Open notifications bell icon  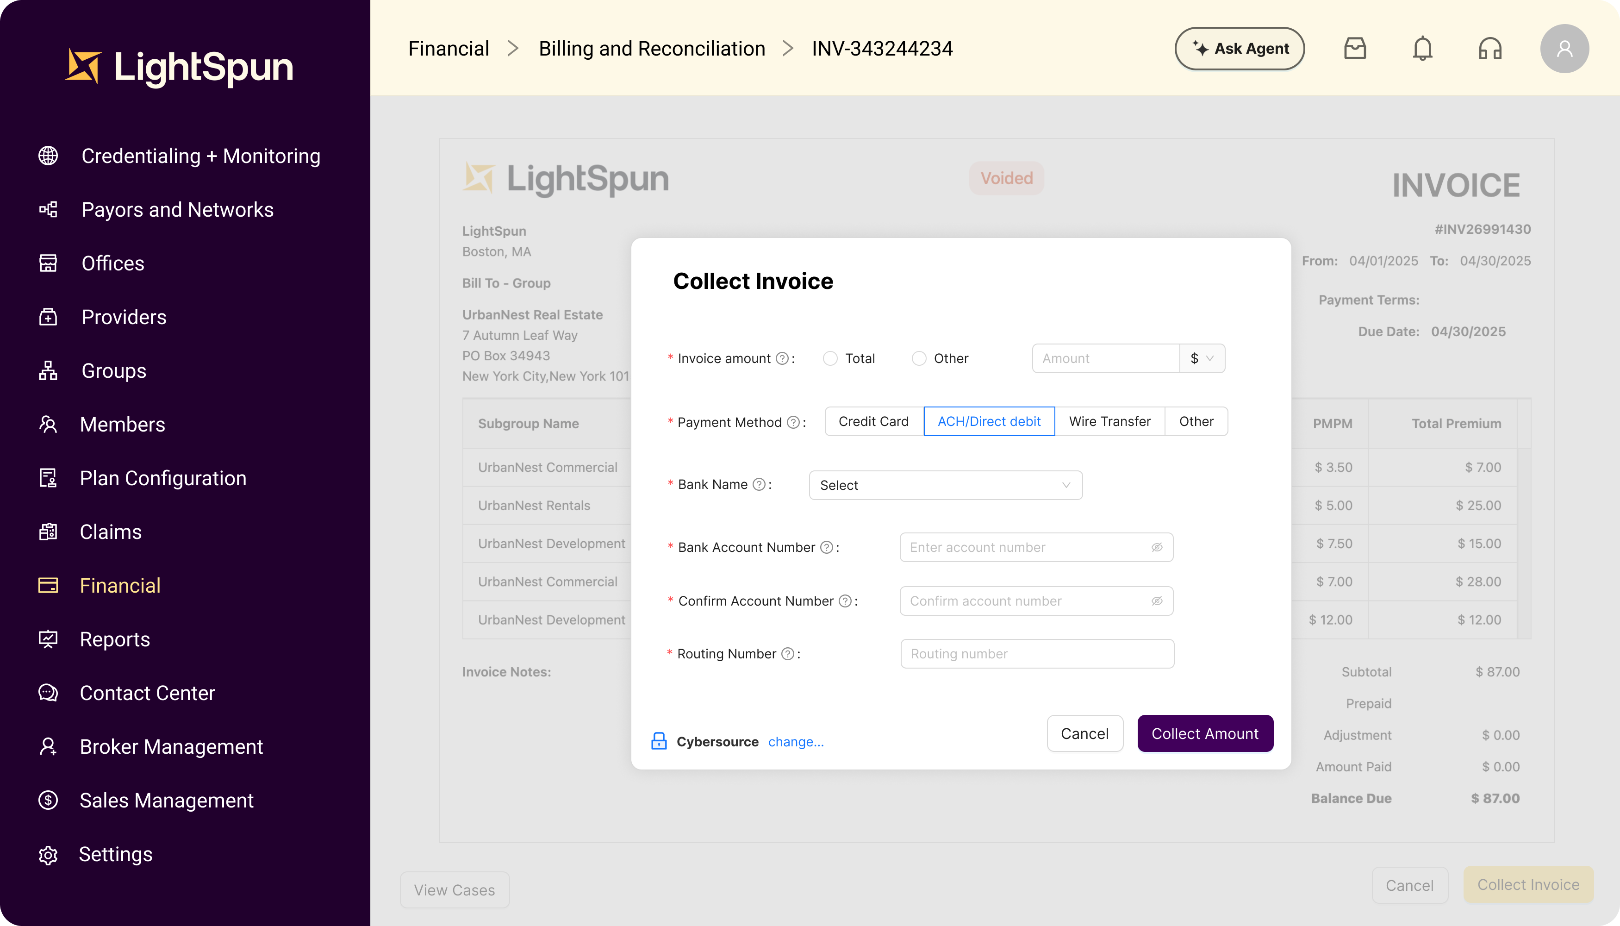[x=1422, y=48]
